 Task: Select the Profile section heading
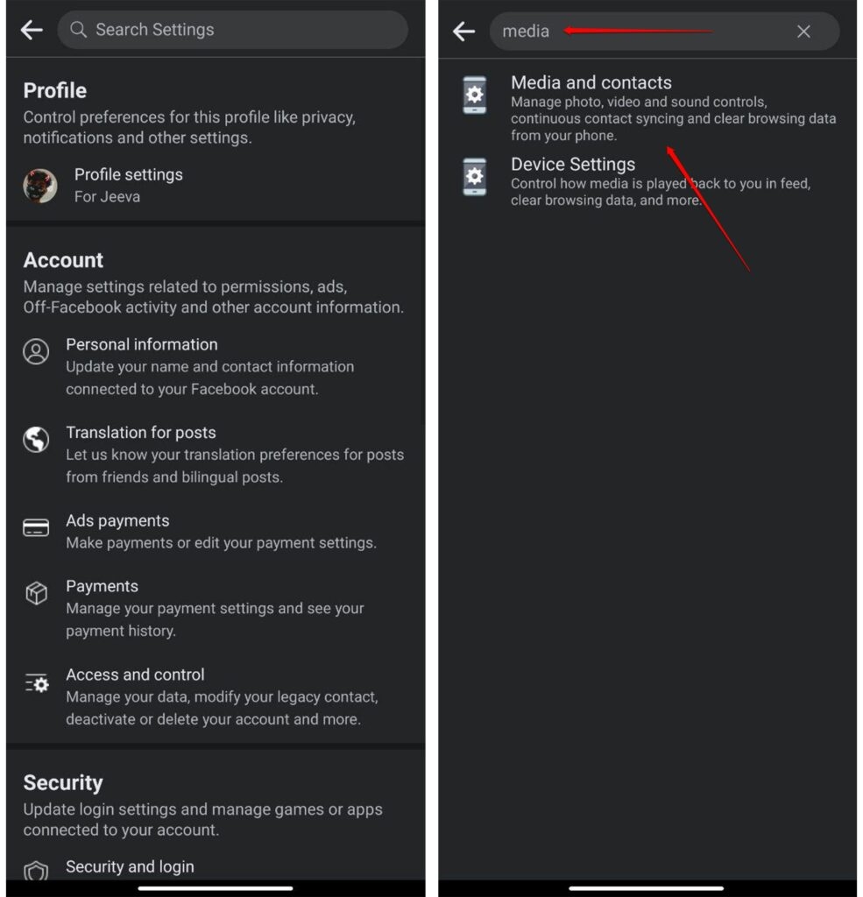(55, 90)
